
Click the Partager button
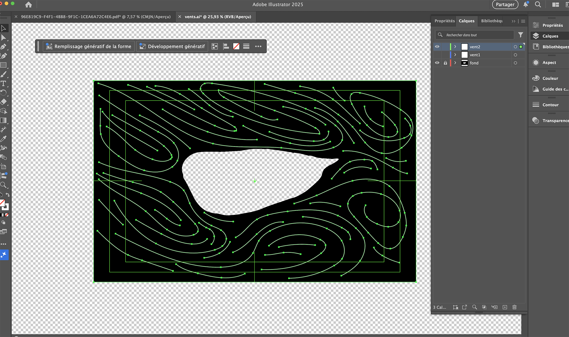[505, 5]
